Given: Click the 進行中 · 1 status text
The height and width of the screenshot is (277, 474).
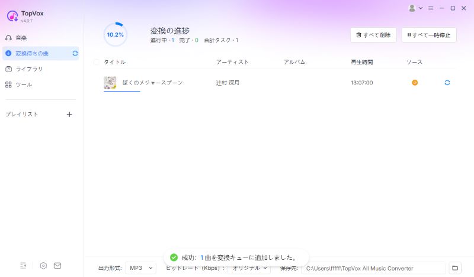Looking at the screenshot, I should [162, 40].
